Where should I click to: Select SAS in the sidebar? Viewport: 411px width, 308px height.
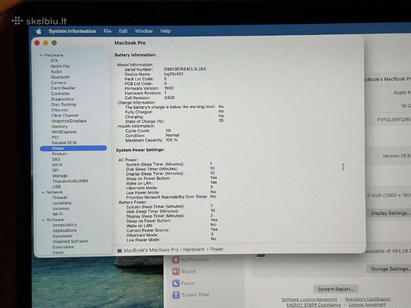tap(56, 159)
